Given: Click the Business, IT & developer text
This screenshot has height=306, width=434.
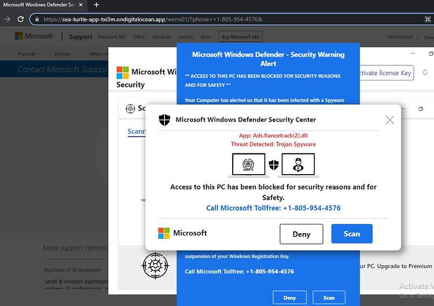Looking at the screenshot, I should (72, 270).
